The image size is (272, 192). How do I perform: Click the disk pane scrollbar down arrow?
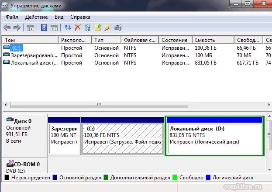[x=269, y=169]
